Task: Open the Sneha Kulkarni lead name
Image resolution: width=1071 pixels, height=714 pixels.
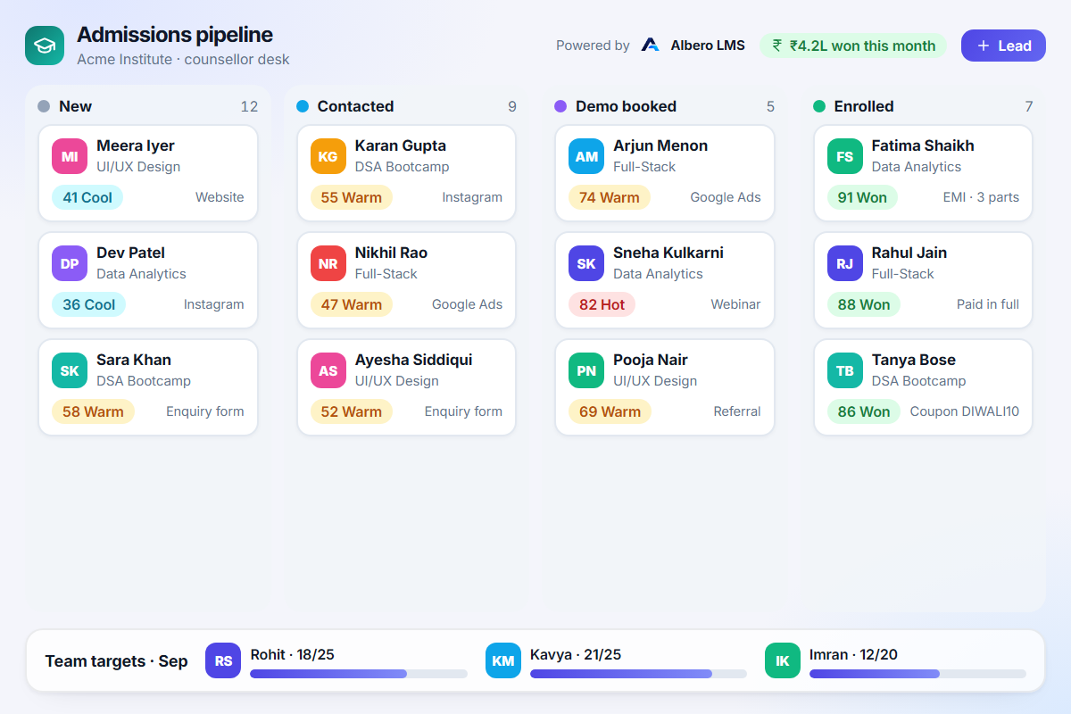Action: click(668, 253)
